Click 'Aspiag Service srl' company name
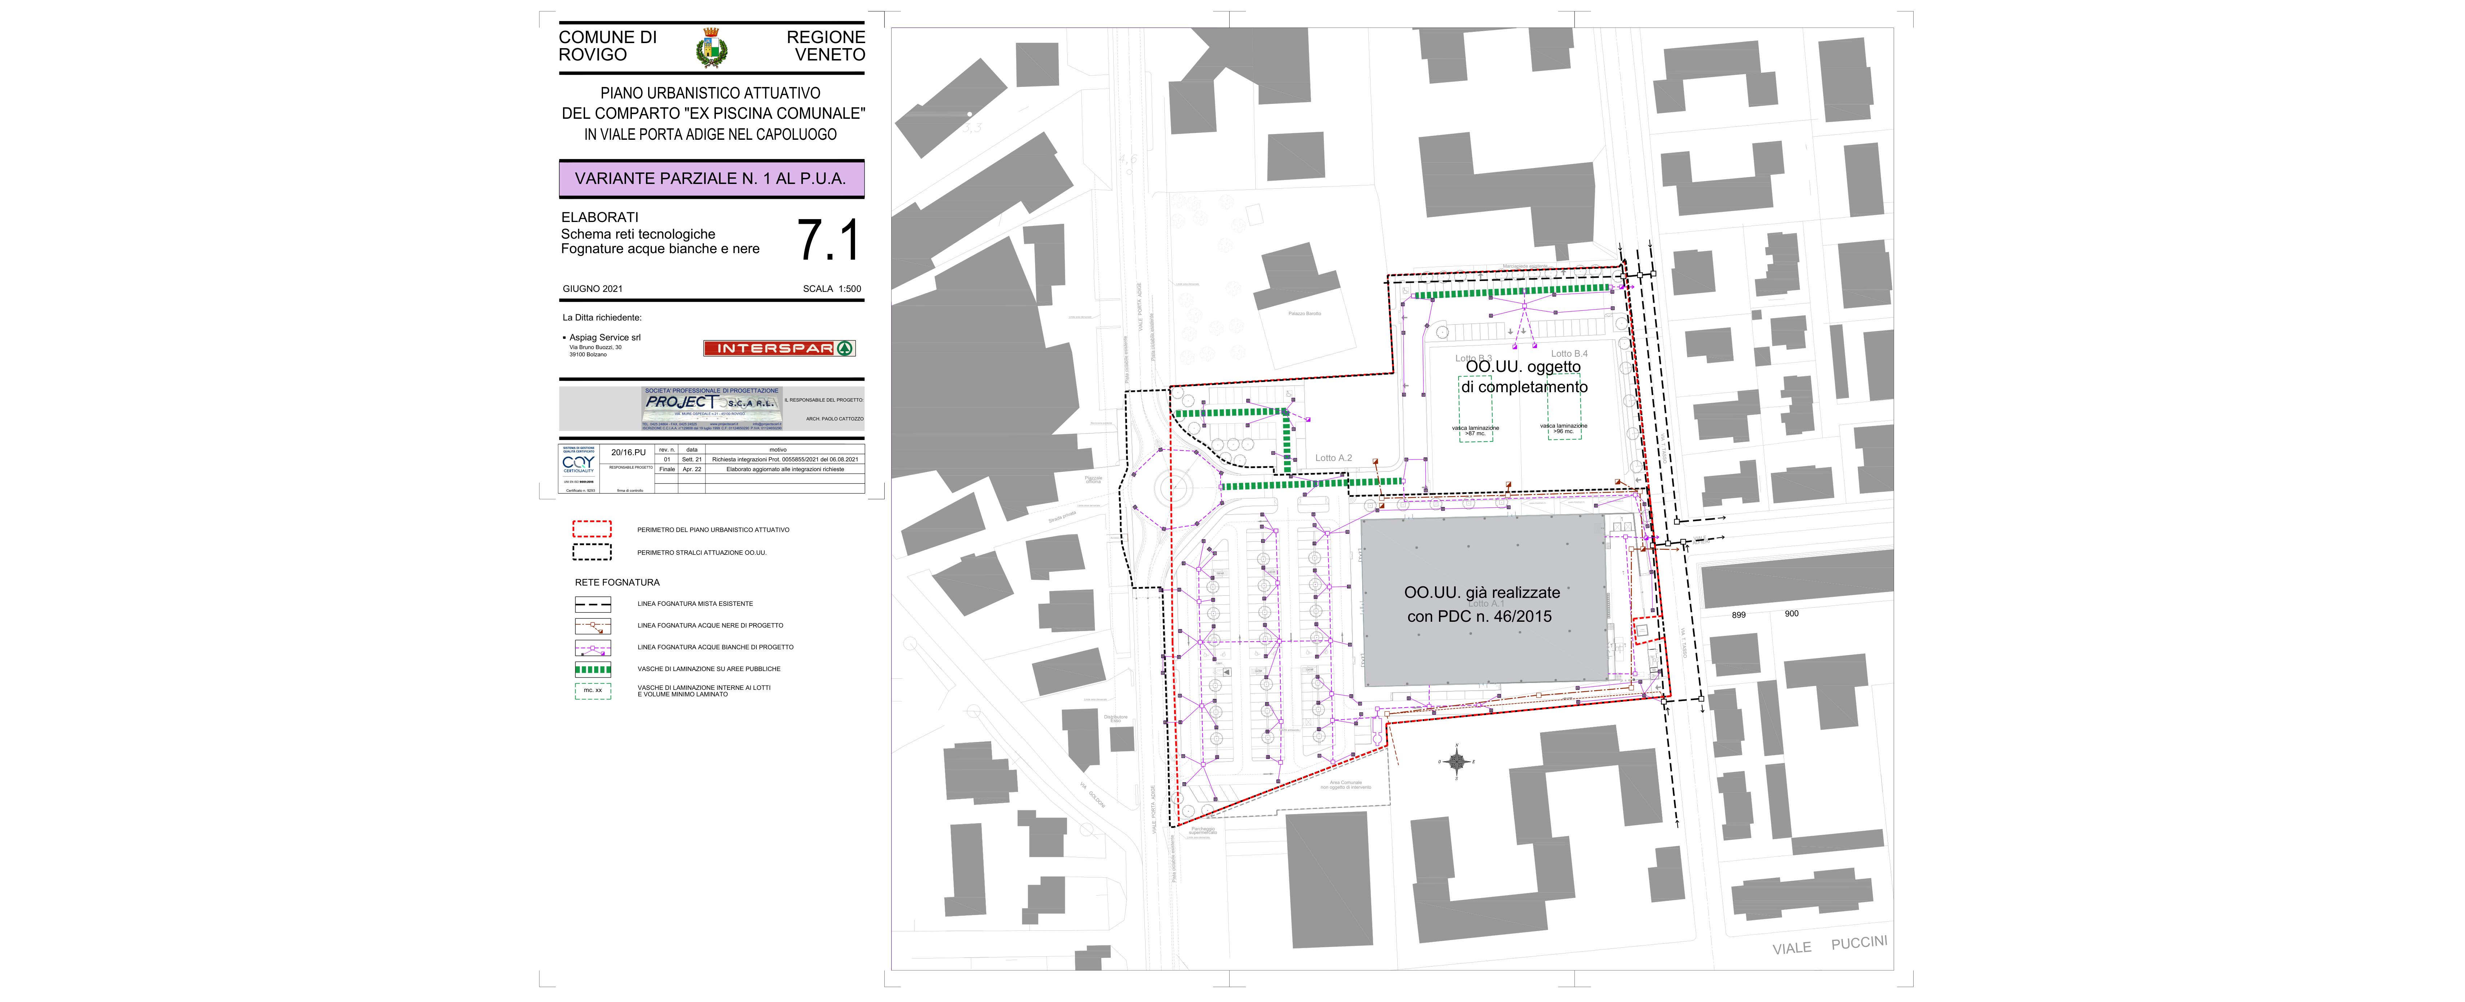The height and width of the screenshot is (1002, 2465). 605,338
